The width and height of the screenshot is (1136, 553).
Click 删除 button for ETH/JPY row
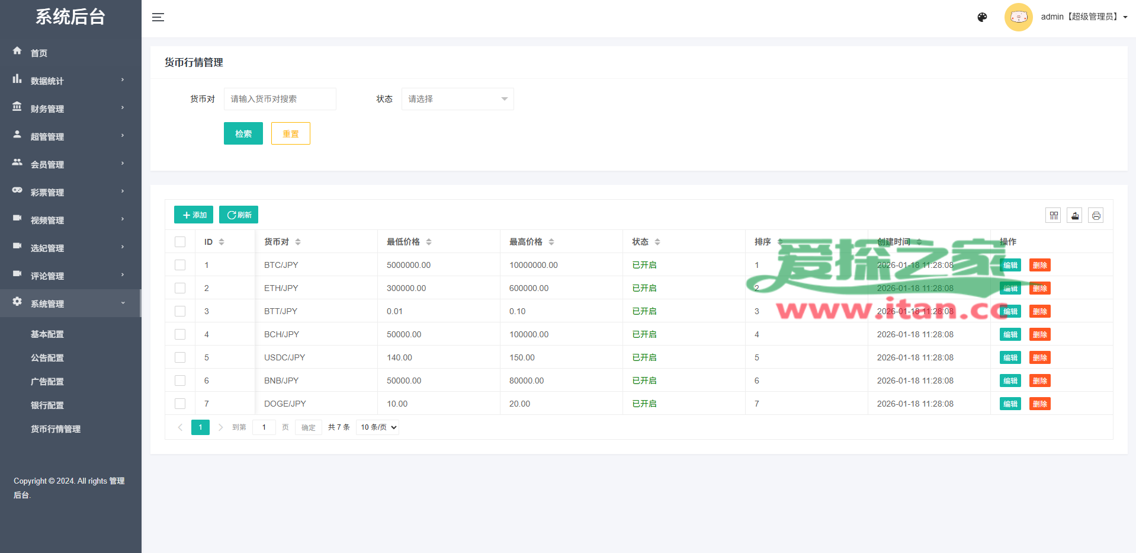point(1039,289)
